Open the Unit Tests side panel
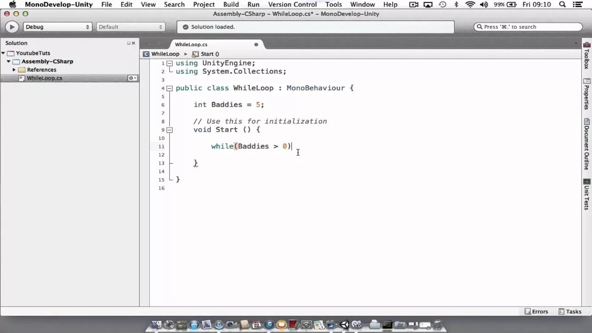 click(586, 194)
